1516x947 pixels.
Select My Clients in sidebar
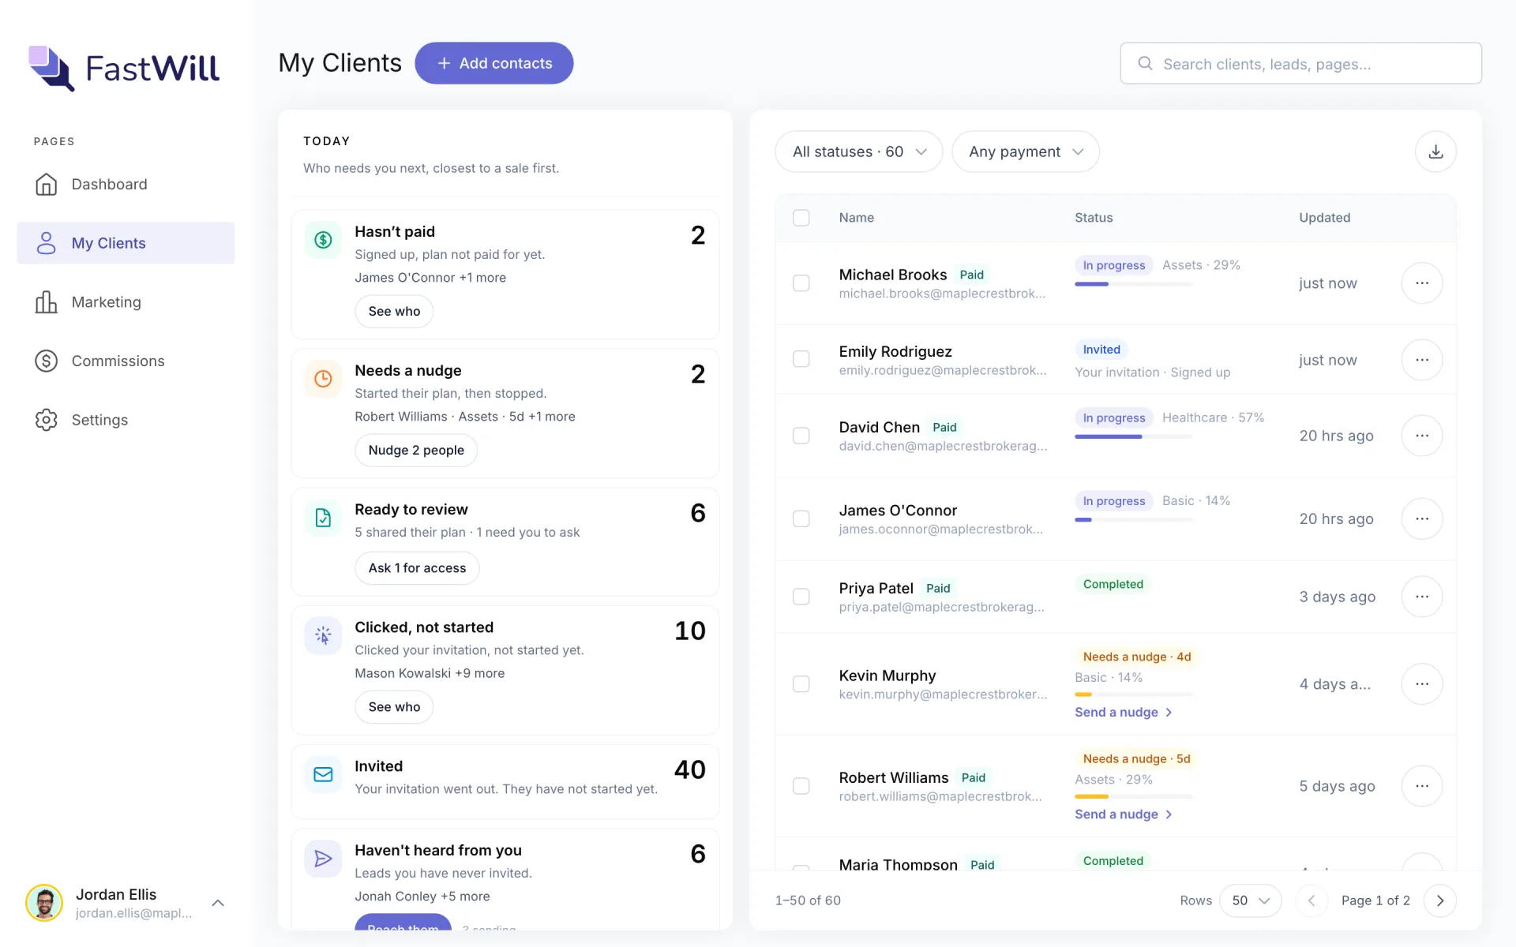(126, 243)
